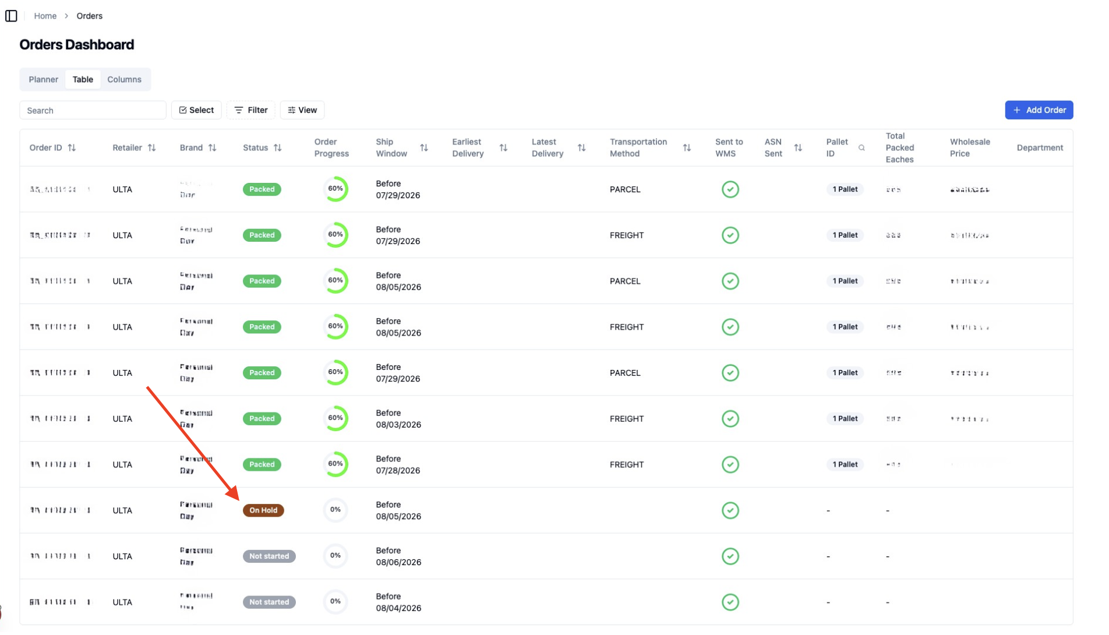This screenshot has width=1109, height=635.
Task: Click Sent to WMS checkmark in first row
Action: tap(730, 189)
